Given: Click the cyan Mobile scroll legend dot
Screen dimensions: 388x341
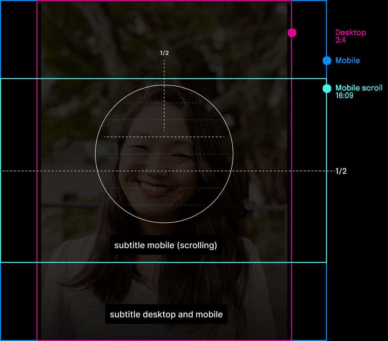Looking at the screenshot, I should (327, 88).
